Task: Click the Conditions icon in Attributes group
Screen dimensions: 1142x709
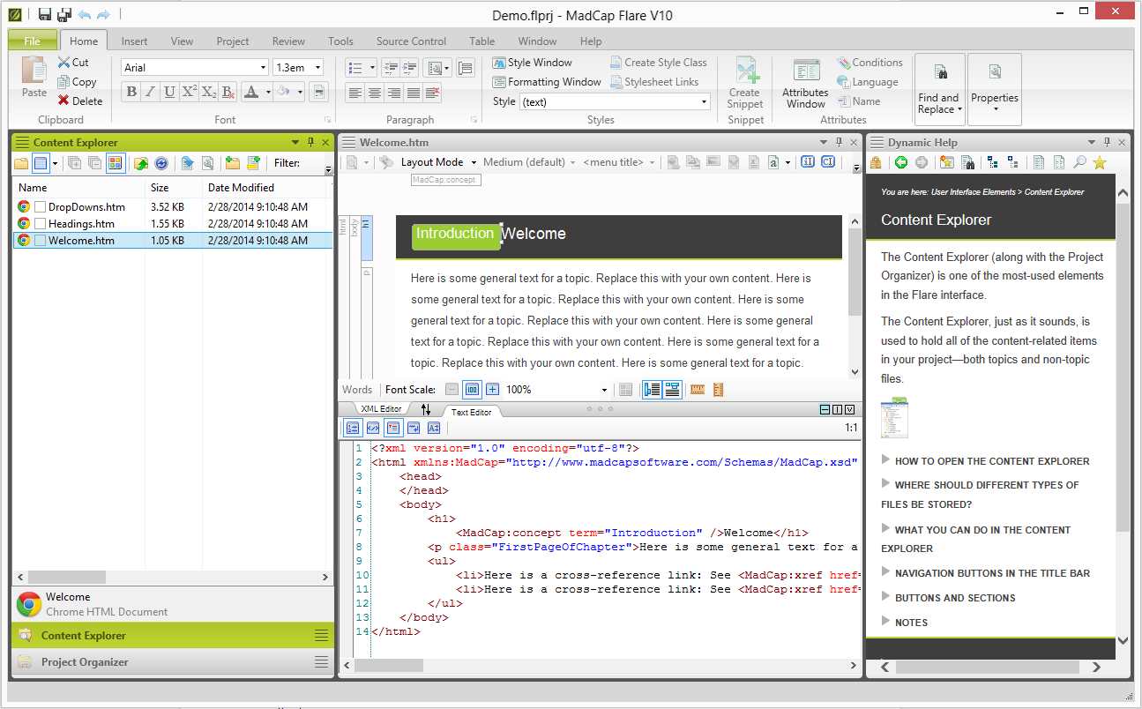Action: point(844,63)
